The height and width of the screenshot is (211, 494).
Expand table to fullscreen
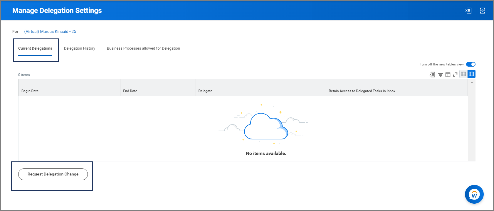point(455,75)
